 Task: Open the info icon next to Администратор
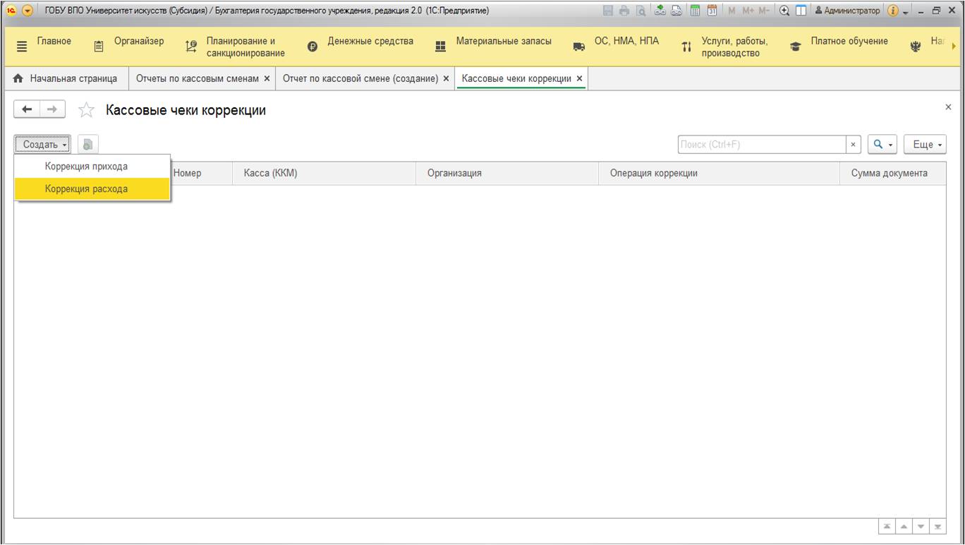(892, 11)
